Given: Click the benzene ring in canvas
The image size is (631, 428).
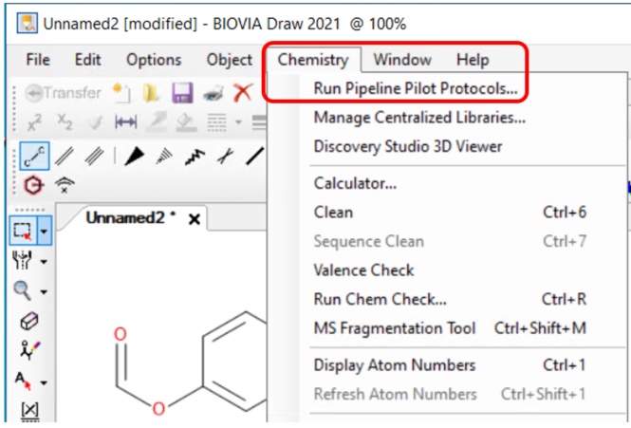Looking at the screenshot, I should (235, 363).
